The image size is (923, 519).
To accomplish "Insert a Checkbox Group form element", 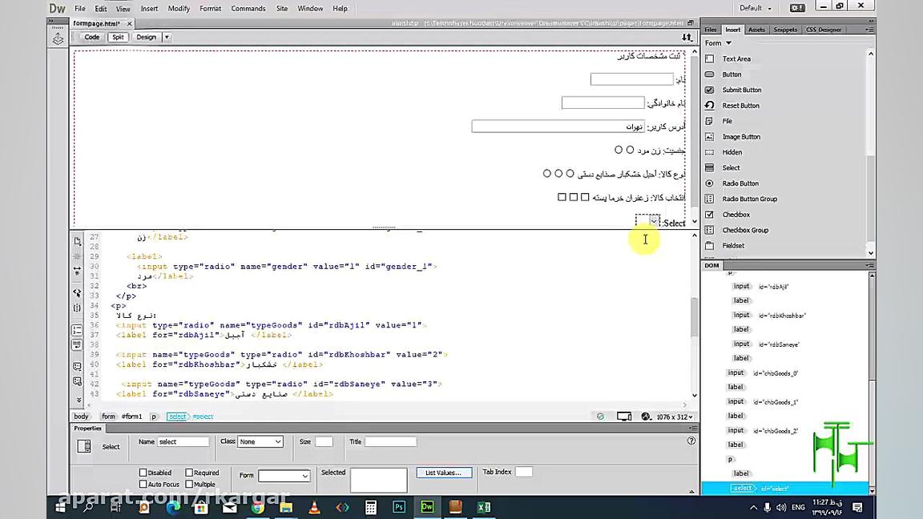I will [x=745, y=230].
